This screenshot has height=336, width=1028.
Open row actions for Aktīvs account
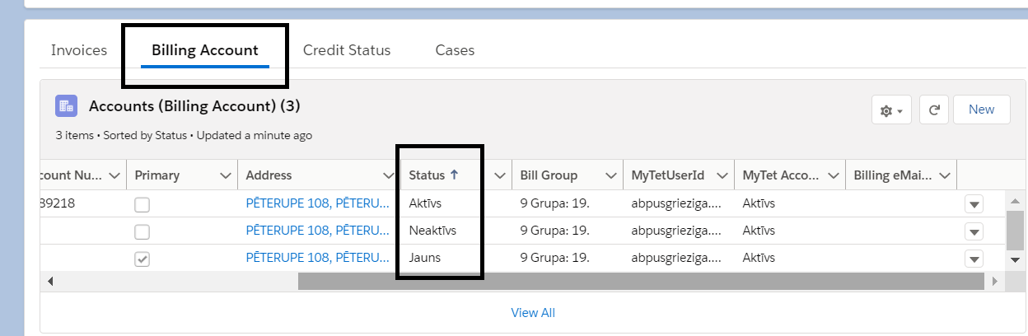[x=974, y=204]
